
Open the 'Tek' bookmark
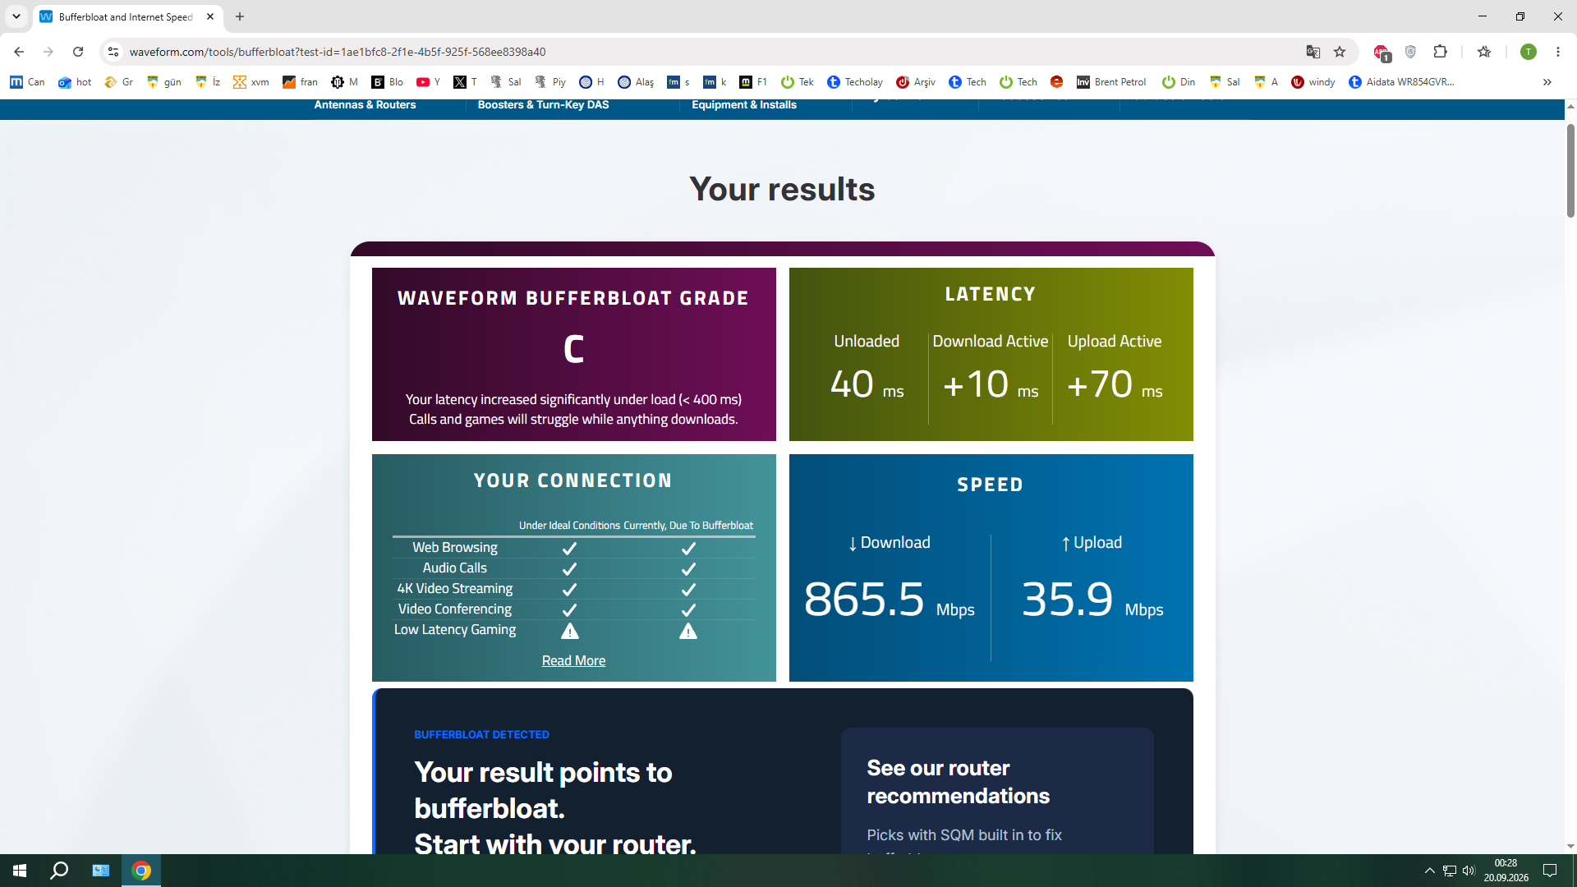(797, 82)
